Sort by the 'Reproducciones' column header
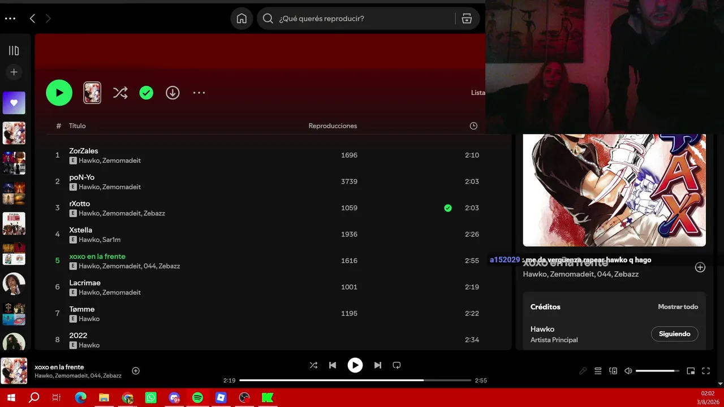The image size is (724, 407). 333,125
